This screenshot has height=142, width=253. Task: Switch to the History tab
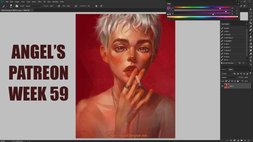(224, 69)
